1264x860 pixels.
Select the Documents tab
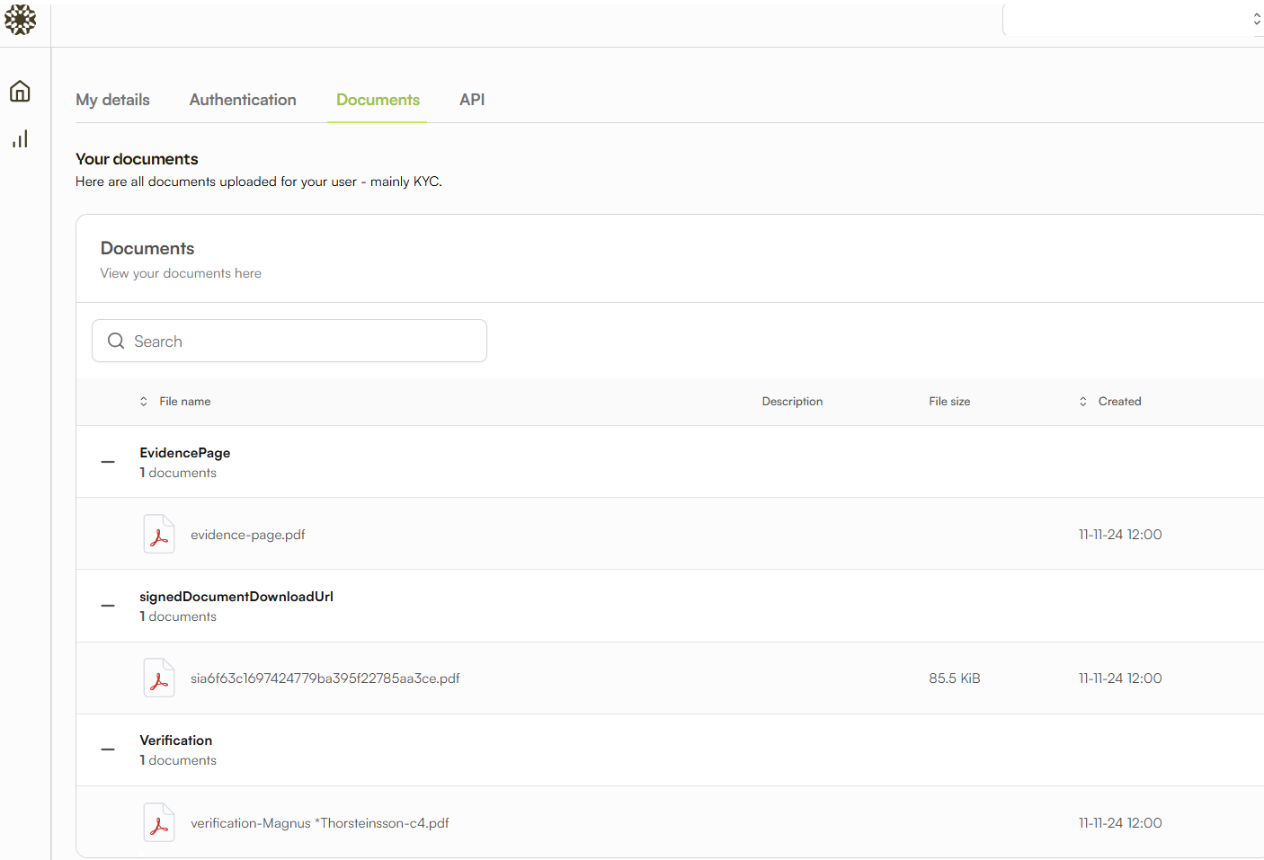pyautogui.click(x=378, y=100)
